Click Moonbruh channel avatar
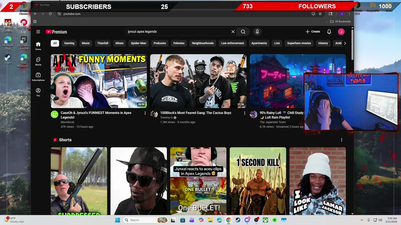Image resolution: width=401 pixels, height=225 pixels. pos(55,114)
